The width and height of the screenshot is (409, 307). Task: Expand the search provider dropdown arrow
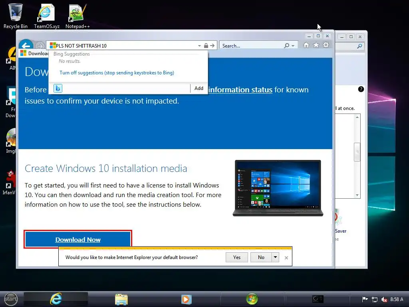(x=293, y=46)
